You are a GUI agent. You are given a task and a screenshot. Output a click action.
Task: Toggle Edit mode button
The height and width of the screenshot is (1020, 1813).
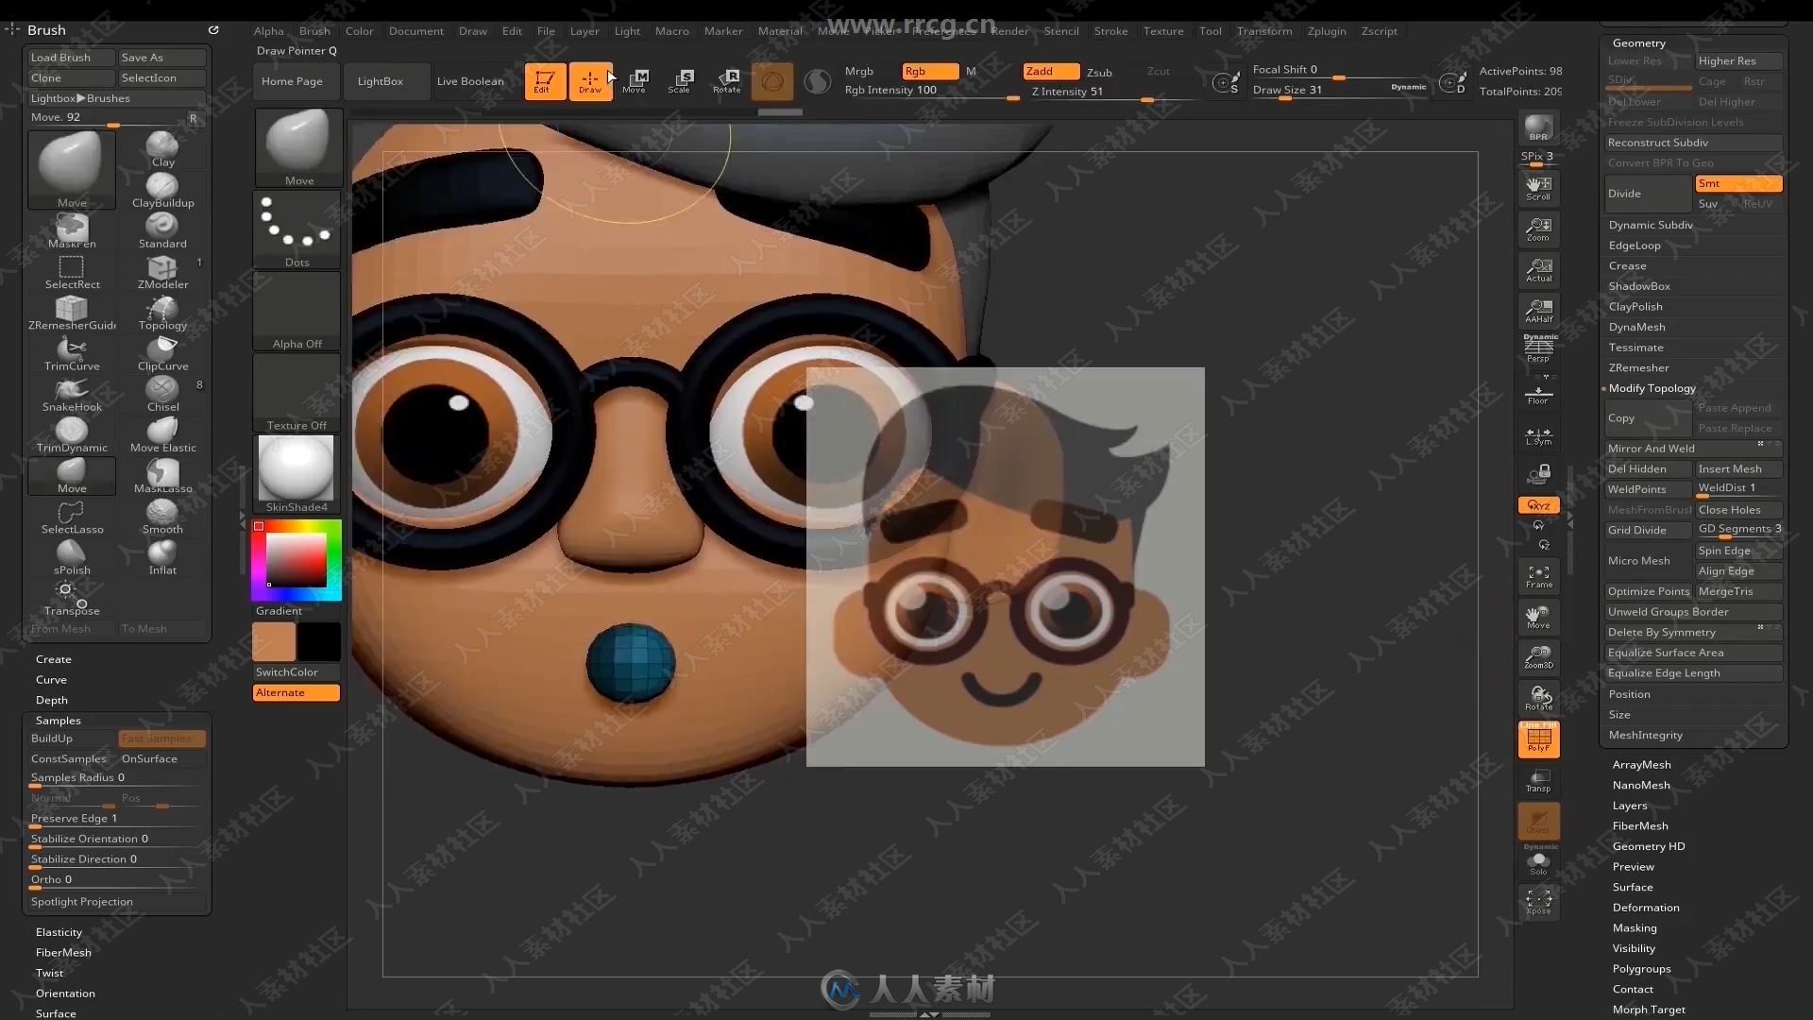coord(544,81)
